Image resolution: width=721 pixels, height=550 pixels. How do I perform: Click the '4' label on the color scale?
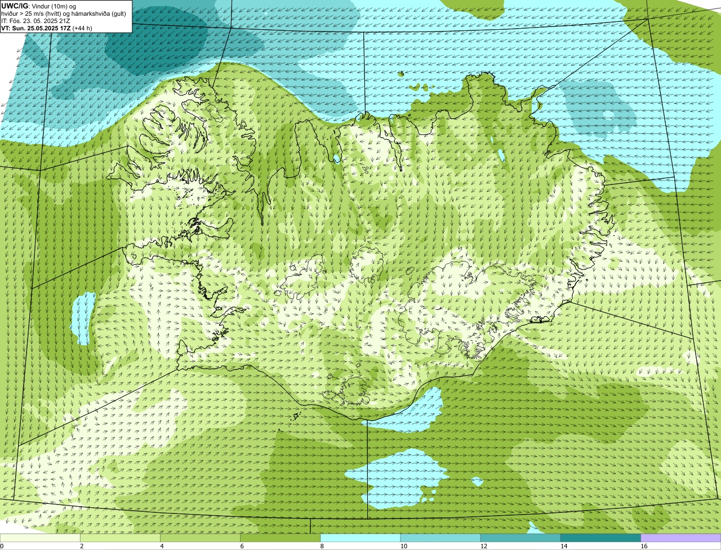coord(162,546)
